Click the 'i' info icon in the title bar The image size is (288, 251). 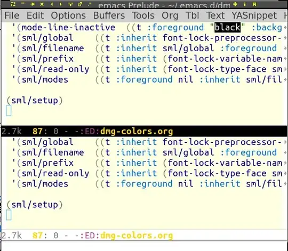coord(245,4)
